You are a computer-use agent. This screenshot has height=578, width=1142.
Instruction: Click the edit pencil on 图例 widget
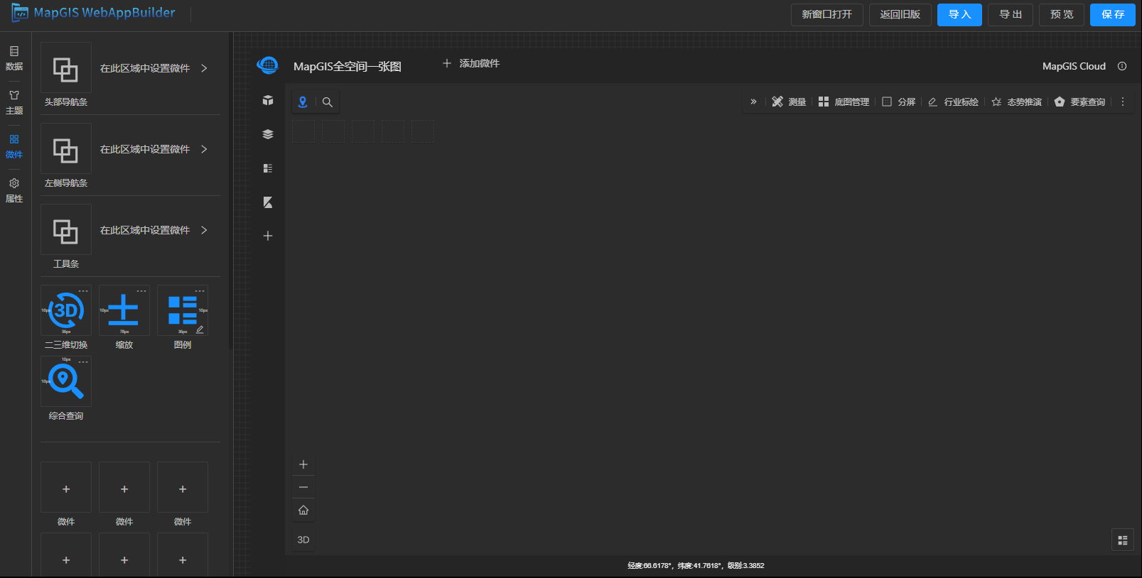pyautogui.click(x=200, y=329)
